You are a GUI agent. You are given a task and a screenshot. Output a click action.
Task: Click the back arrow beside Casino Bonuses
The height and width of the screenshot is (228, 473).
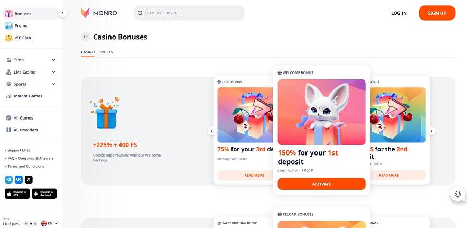[85, 37]
